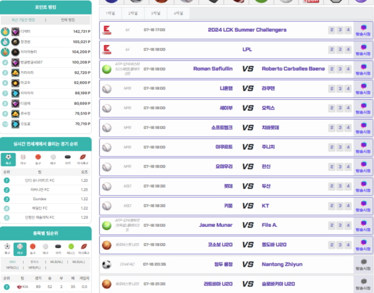This screenshot has width=374, height=293.
Task: Click the tennis ball icon on the Jaume Munar match
Action: [107, 226]
